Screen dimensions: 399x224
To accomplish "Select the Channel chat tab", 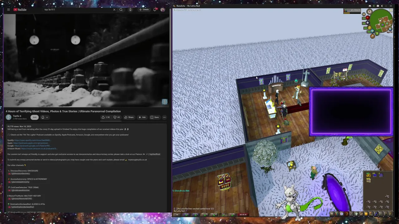I will pyautogui.click(x=214, y=214).
